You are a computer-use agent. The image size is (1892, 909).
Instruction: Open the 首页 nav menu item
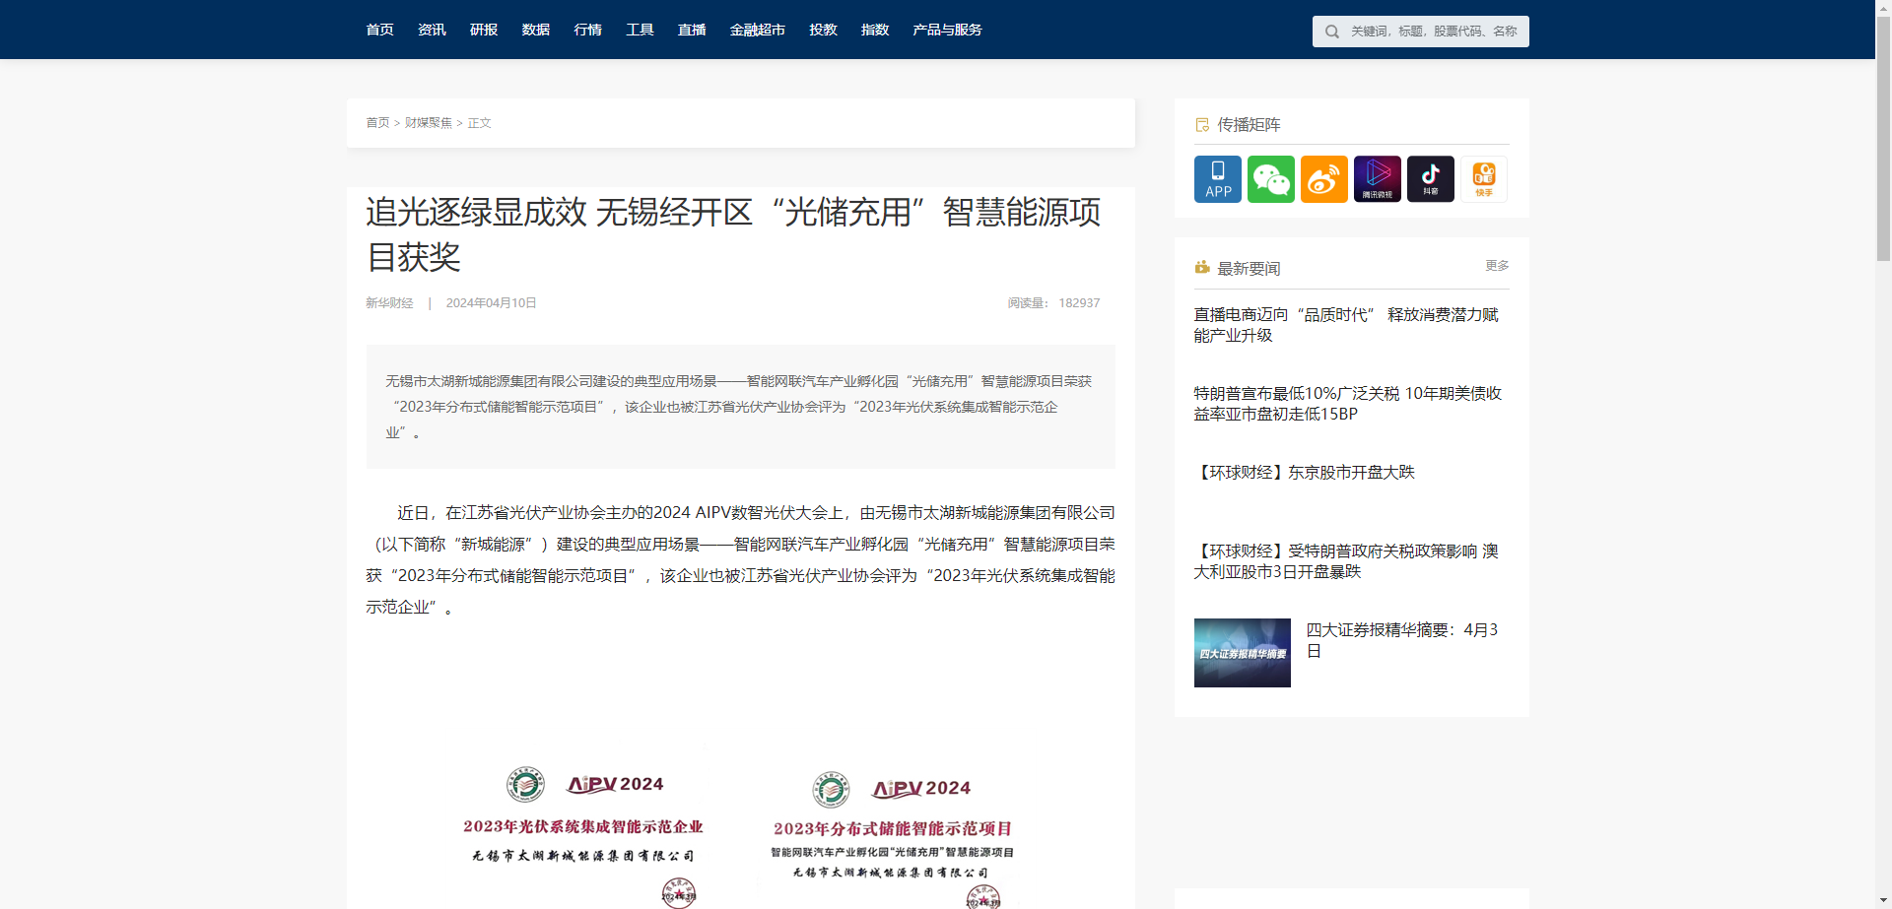380,30
